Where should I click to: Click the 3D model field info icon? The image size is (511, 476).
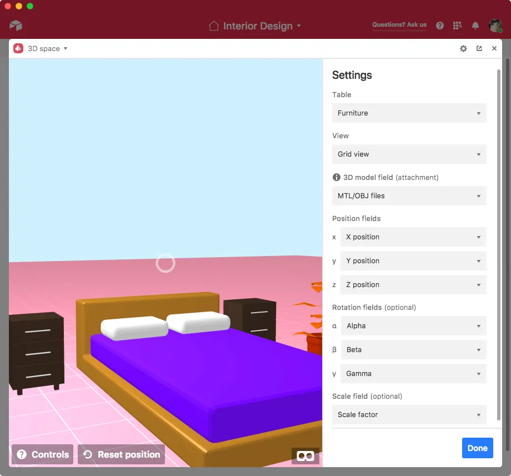[336, 178]
